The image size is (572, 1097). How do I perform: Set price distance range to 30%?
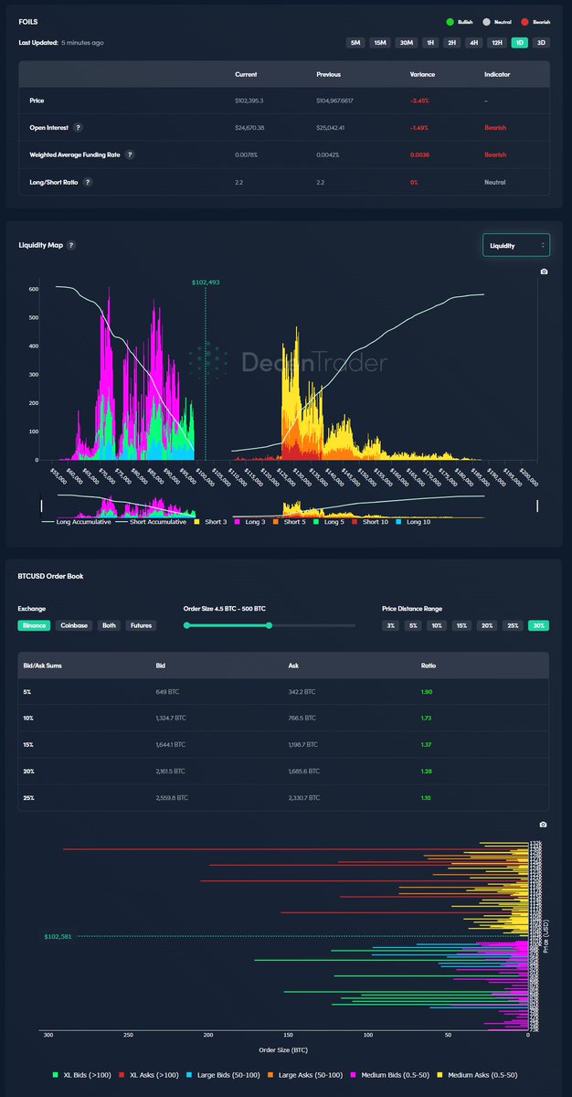(x=538, y=625)
